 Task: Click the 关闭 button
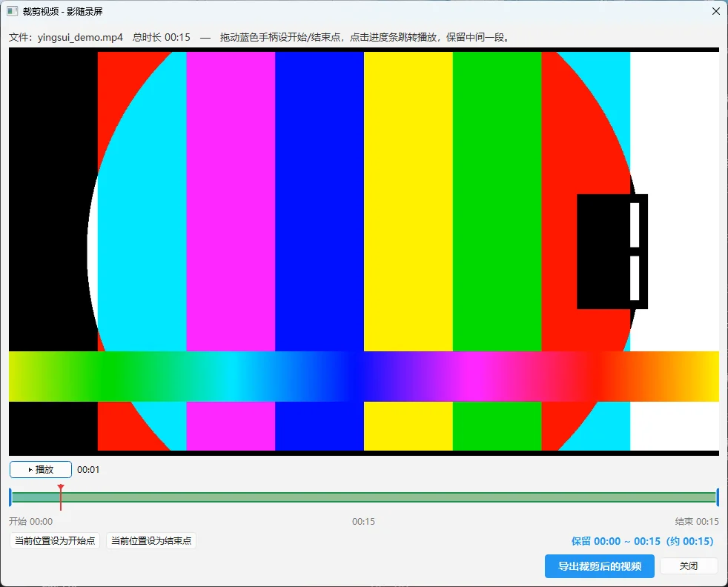pyautogui.click(x=689, y=566)
